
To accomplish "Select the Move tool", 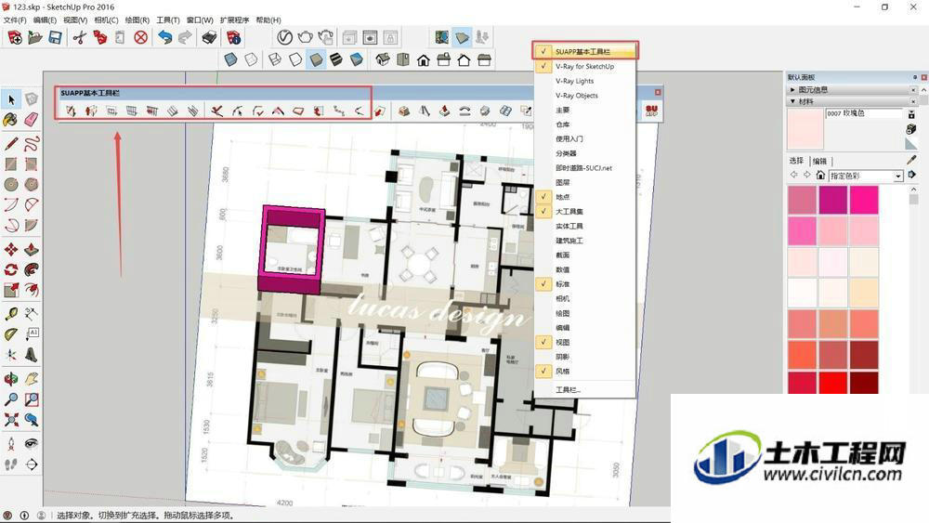I will (10, 249).
